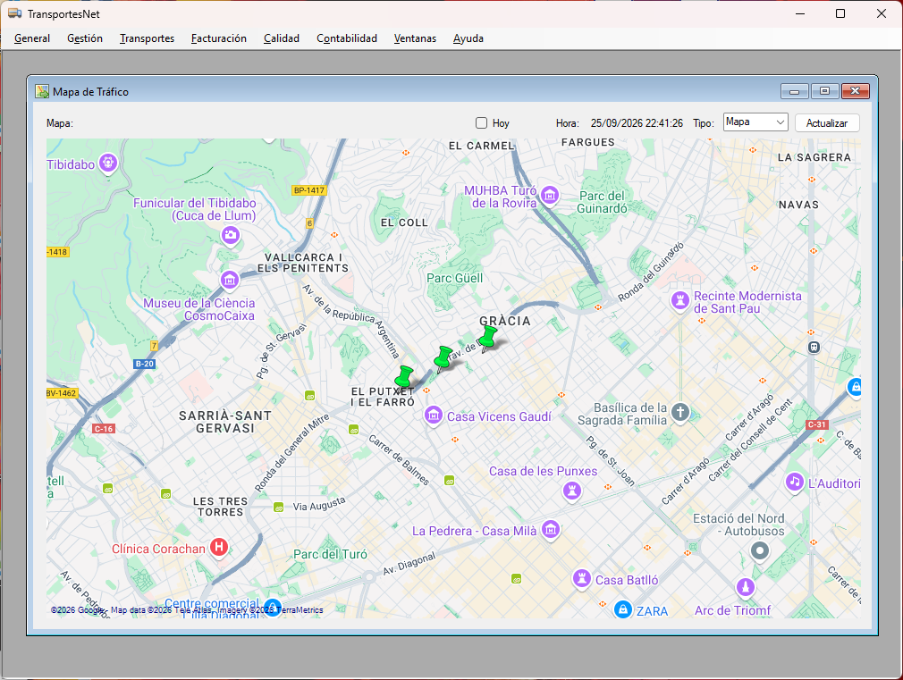903x680 pixels.
Task: Click the C-31 road shield
Action: [816, 425]
